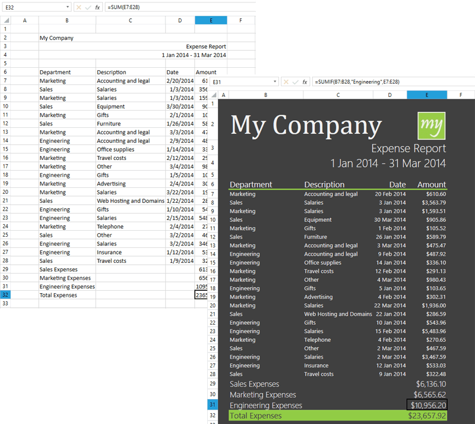
Task: Click the green 'my' company logo
Action: click(x=432, y=124)
